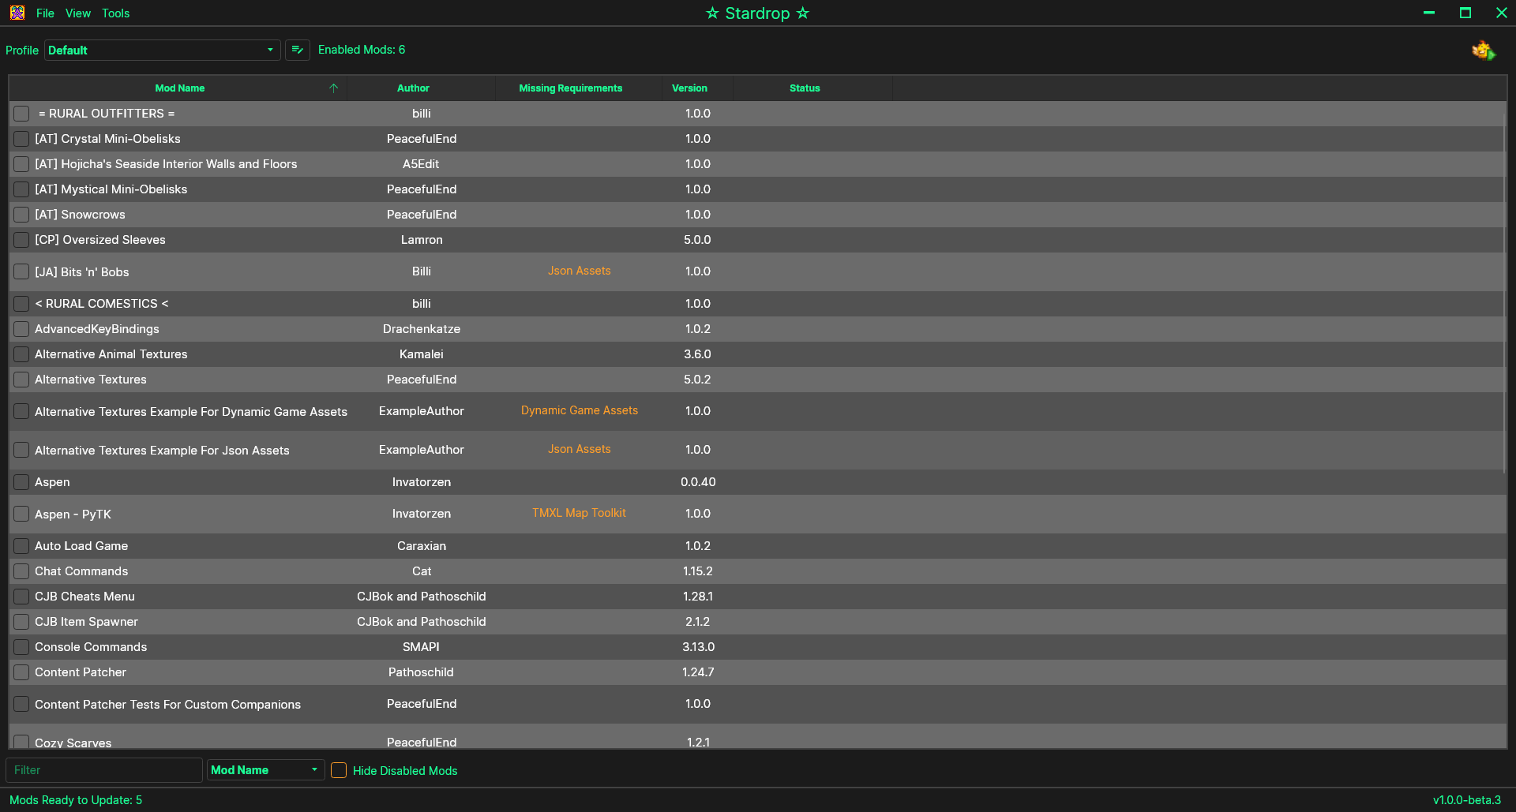1516x812 pixels.
Task: Click the Dynamic Game Assets requirement link
Action: (x=579, y=410)
